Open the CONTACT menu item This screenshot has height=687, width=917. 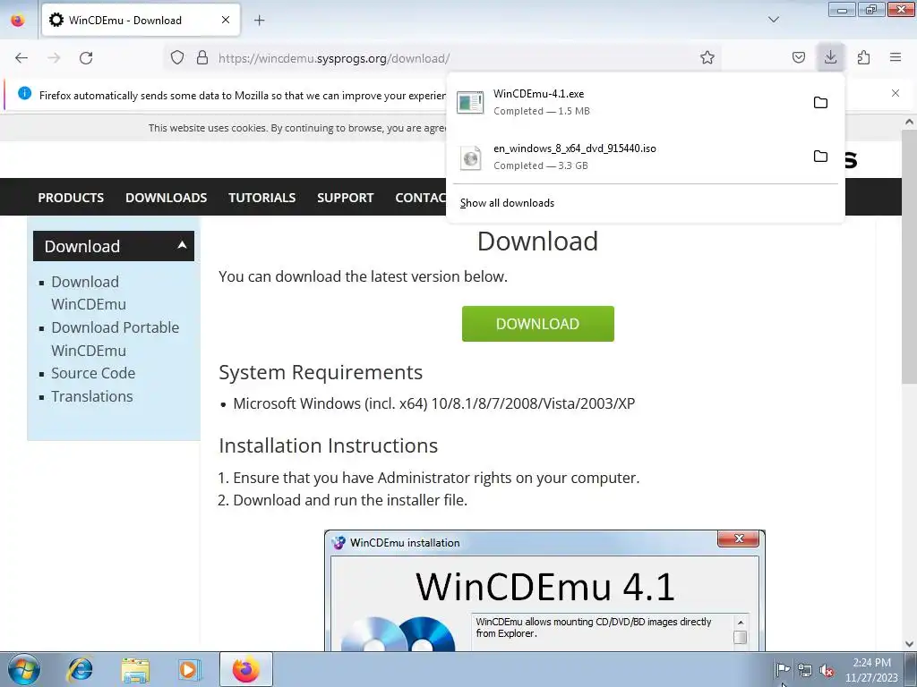421,198
